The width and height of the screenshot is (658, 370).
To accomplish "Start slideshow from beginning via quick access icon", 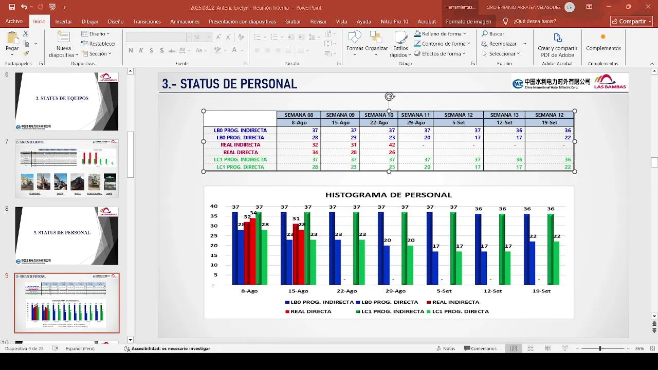I will 52,7.
